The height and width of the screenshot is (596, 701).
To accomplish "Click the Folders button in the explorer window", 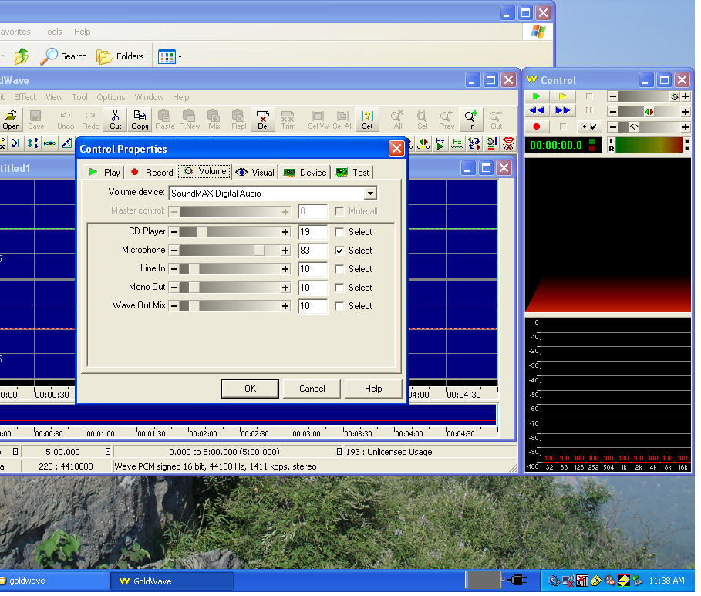I will click(120, 56).
